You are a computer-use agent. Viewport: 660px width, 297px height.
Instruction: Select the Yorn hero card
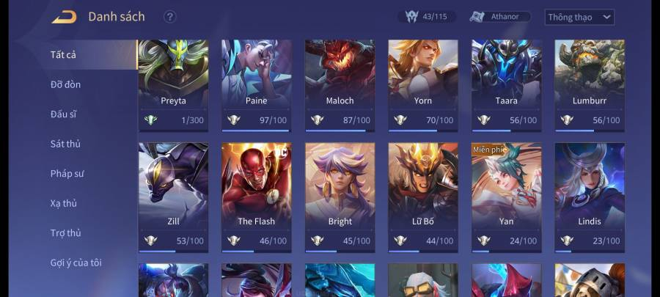[423, 86]
